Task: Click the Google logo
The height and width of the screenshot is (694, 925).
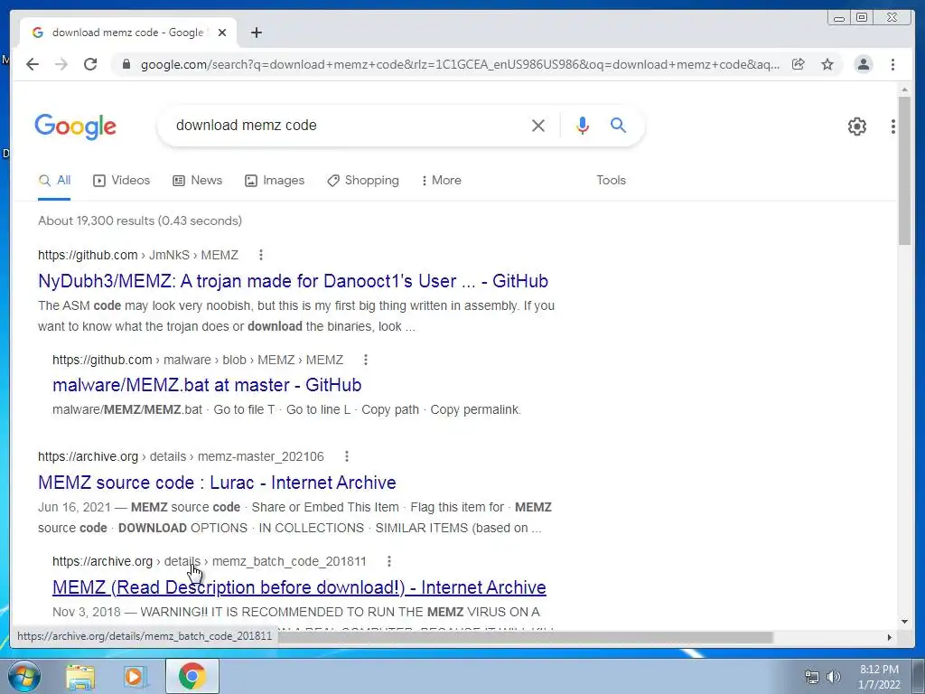Action: pos(76,127)
